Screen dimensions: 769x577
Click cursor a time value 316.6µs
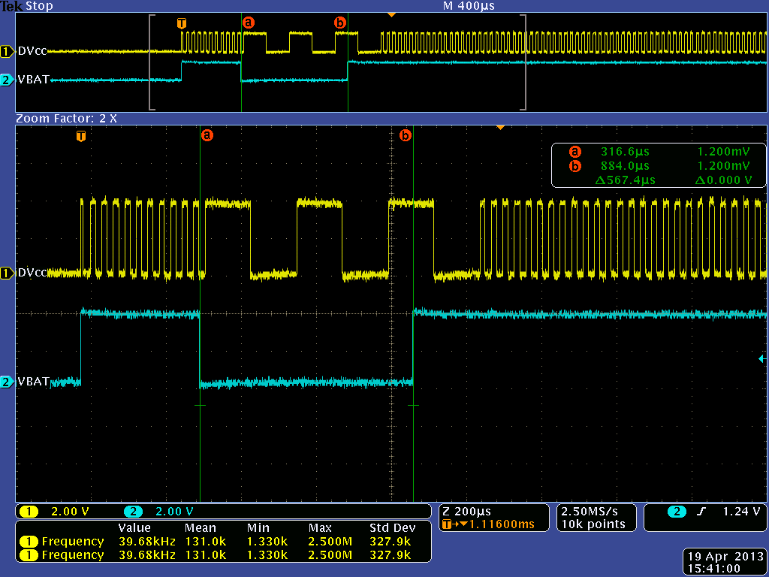(626, 152)
